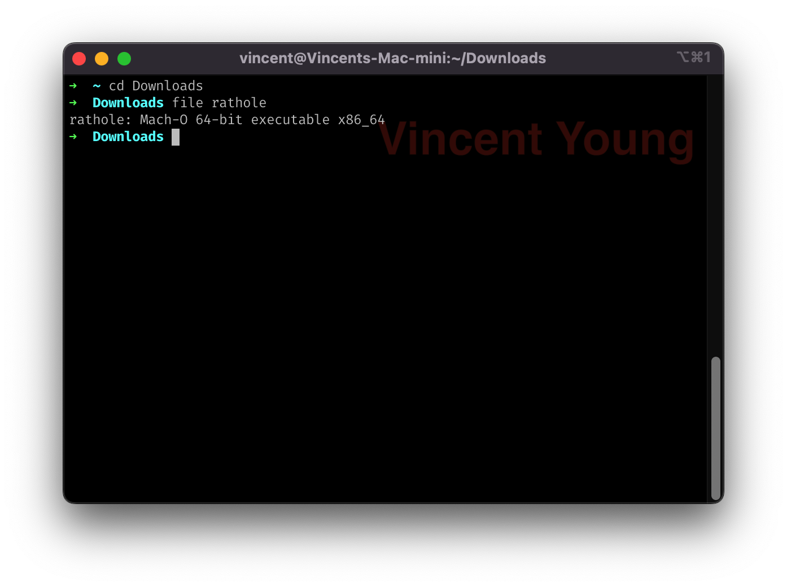Click the 'file rathole' command text

click(x=219, y=103)
